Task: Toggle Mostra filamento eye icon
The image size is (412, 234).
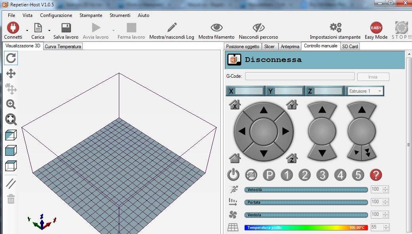Action: tap(216, 28)
